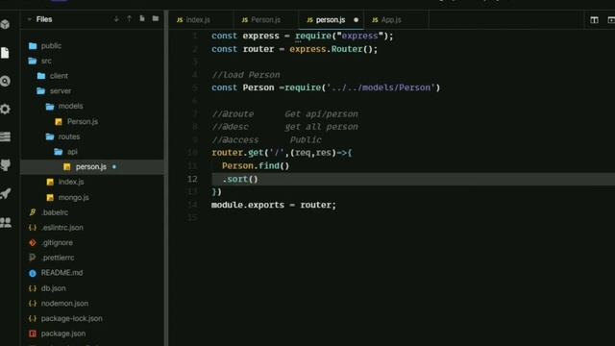Open the Live people icon in sidebar
The height and width of the screenshot is (346, 615).
coord(5,222)
